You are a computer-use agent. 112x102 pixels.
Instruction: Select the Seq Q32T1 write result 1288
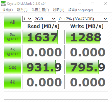pyautogui.click(x=87, y=37)
